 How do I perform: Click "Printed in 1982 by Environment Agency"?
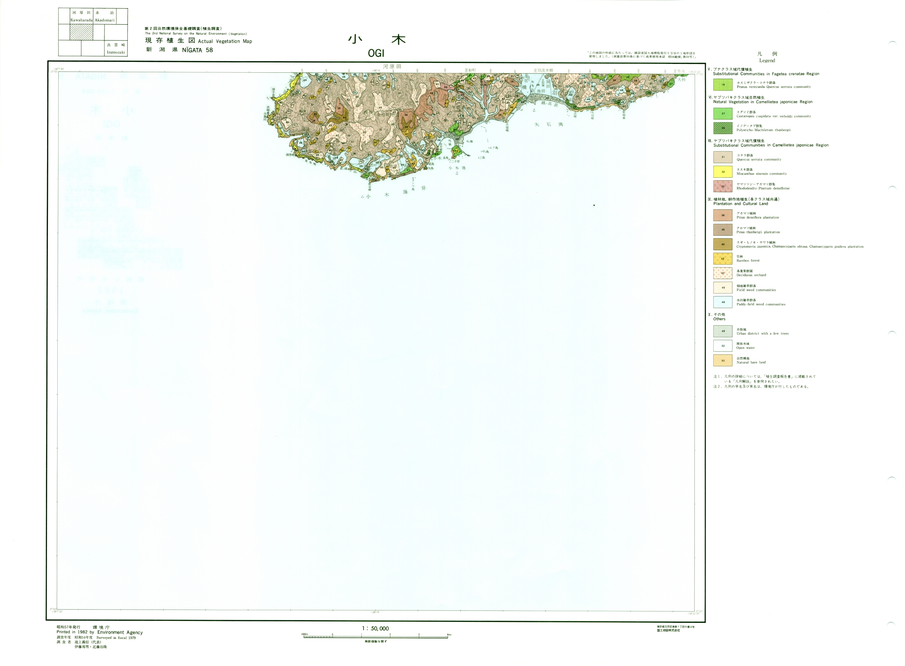[x=100, y=633]
